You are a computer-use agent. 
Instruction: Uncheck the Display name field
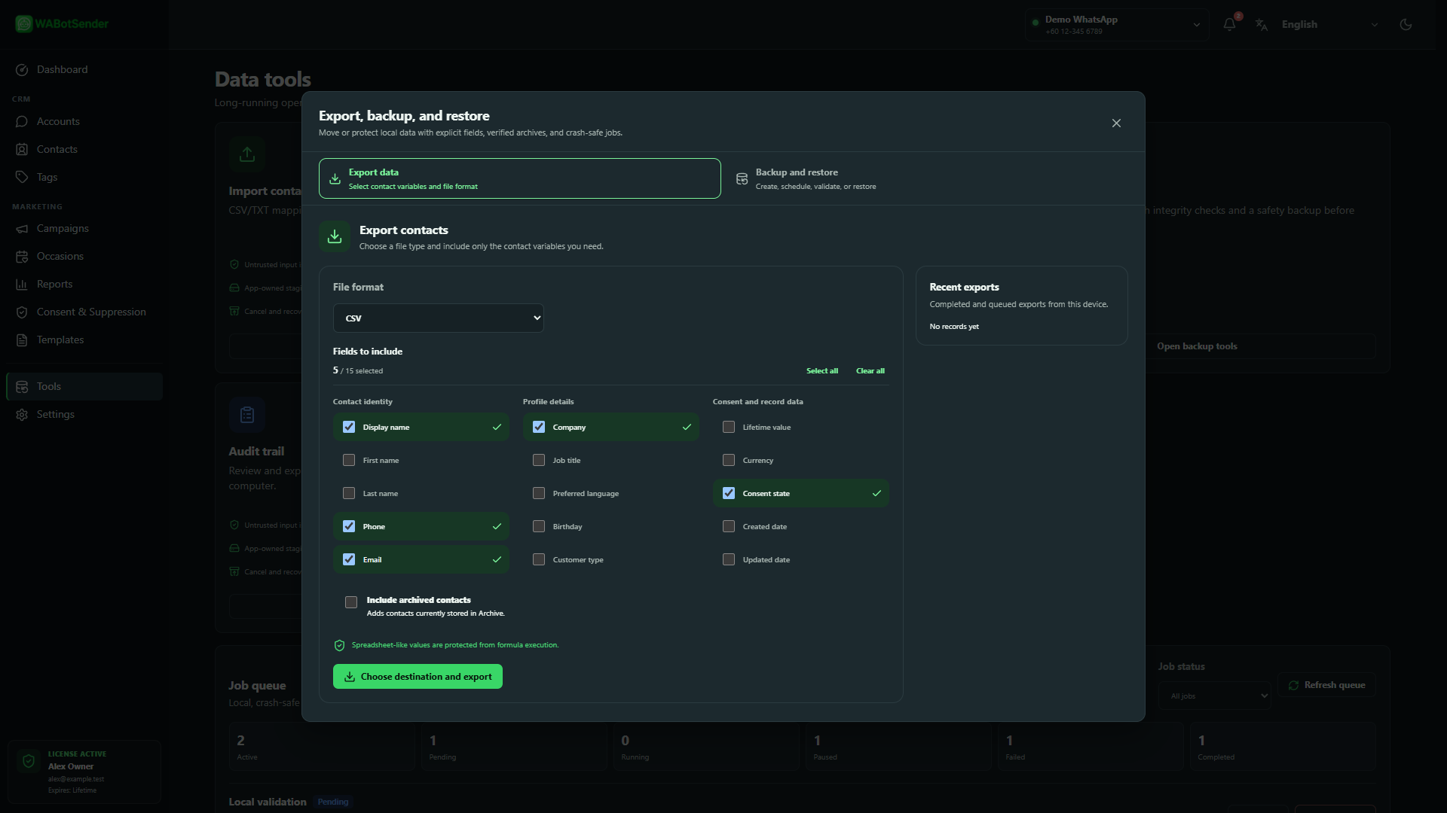click(x=349, y=427)
